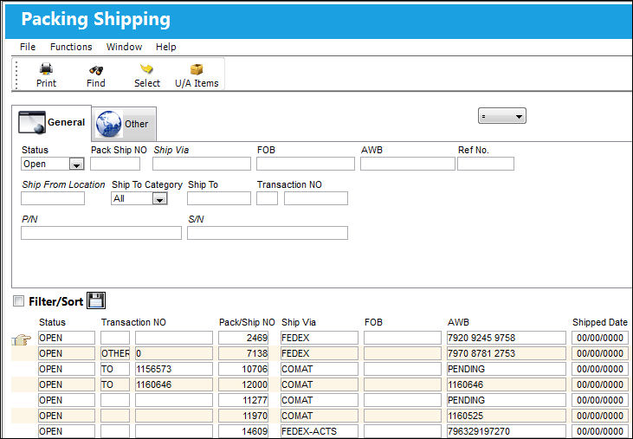Enable the Filter/Sort checkbox
This screenshot has width=633, height=439.
(x=18, y=301)
